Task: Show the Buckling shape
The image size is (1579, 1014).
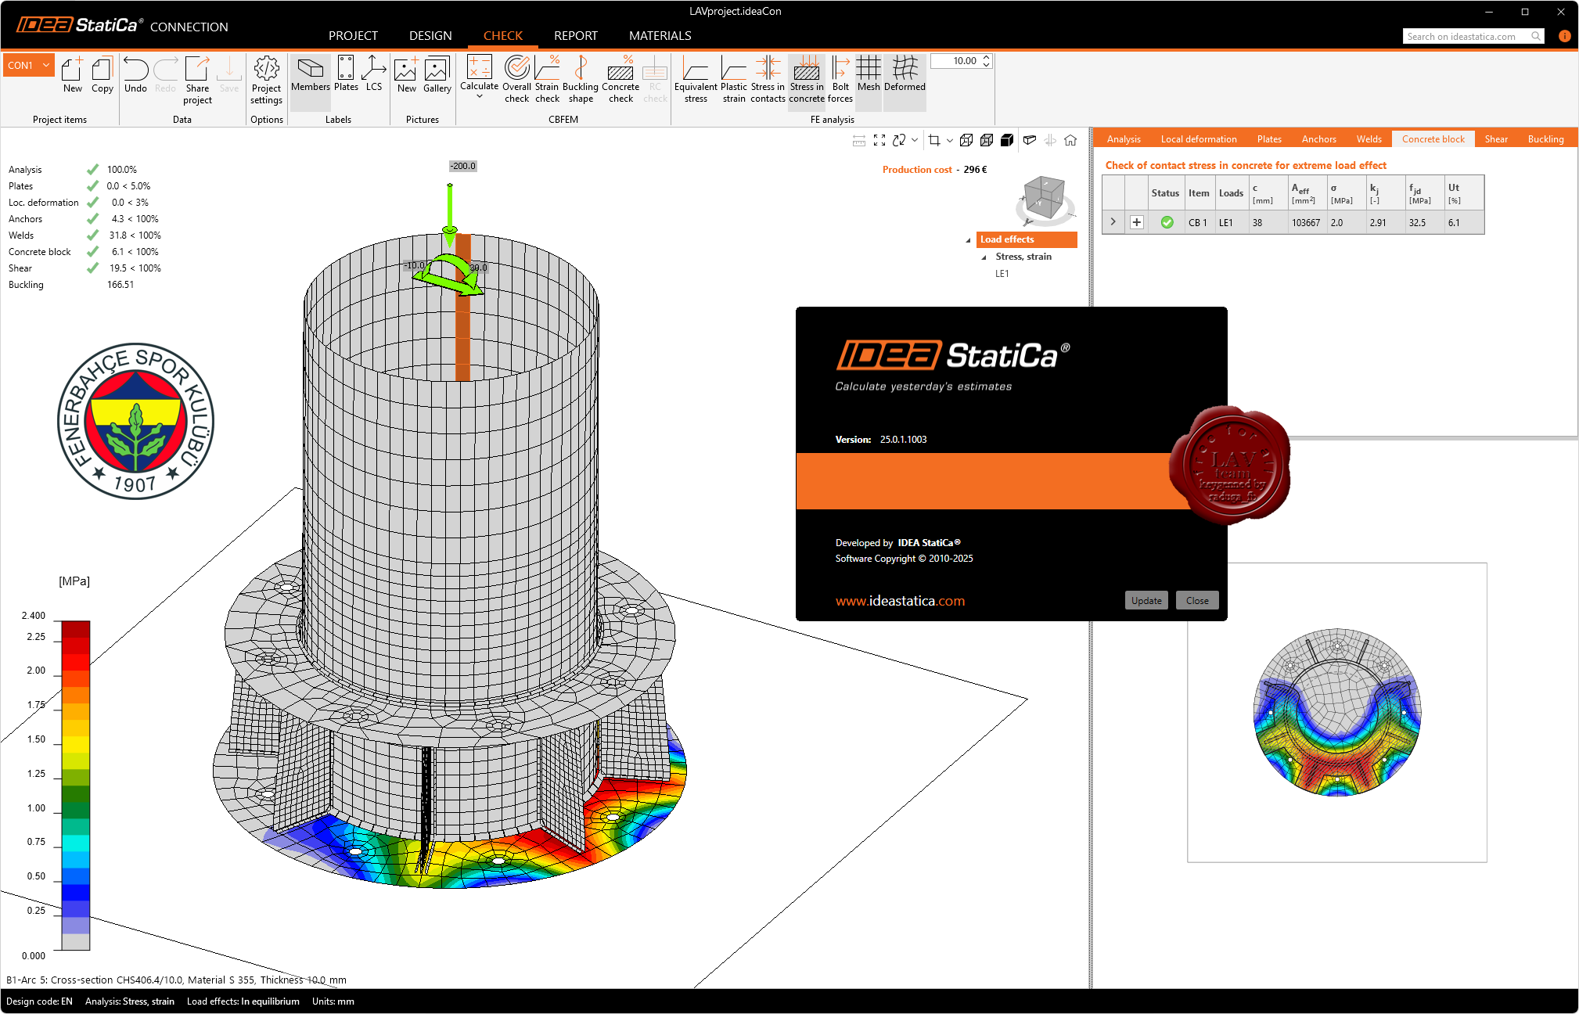Action: [580, 79]
